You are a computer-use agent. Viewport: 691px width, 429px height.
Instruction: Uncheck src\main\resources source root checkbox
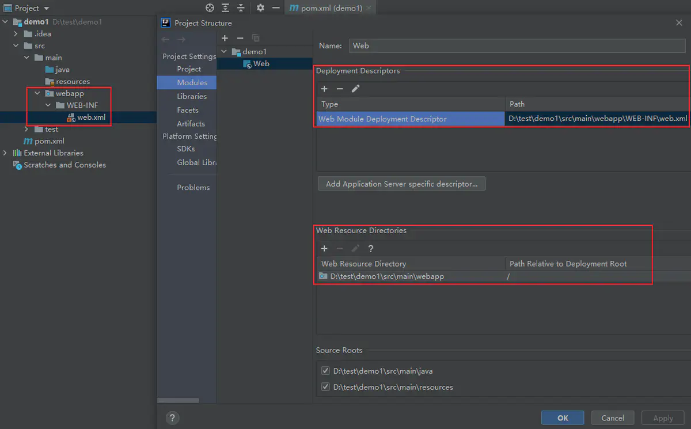(325, 387)
